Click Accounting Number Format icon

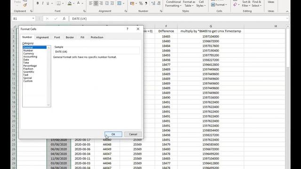point(132,3)
